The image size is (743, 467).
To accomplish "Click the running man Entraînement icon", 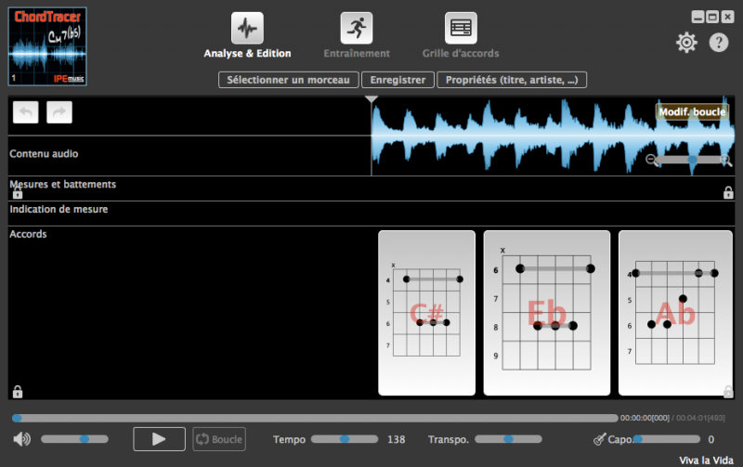I will click(357, 28).
